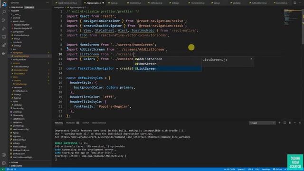Screen dimensions: 304x171
Task: Open Explorer more actions ellipsis
Action: pyautogui.click(x=47, y=3)
